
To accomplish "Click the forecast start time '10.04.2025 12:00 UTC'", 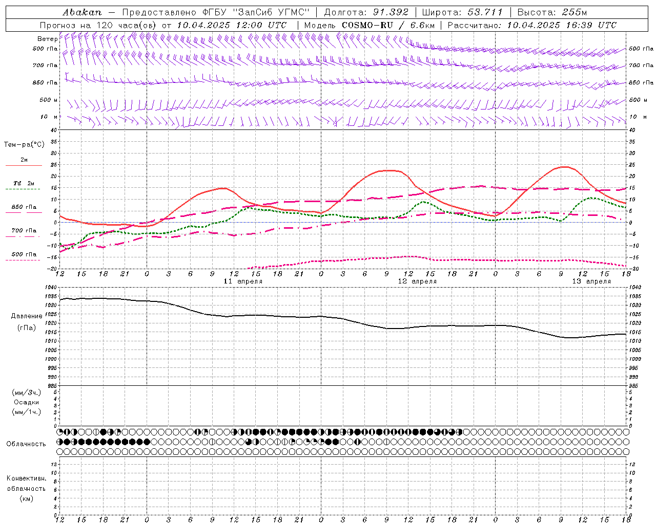I will tap(232, 25).
